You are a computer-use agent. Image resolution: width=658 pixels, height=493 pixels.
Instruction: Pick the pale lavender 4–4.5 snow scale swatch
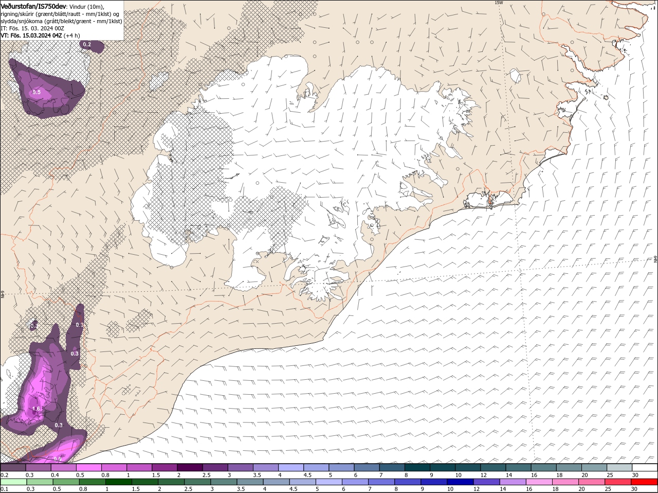(x=291, y=468)
